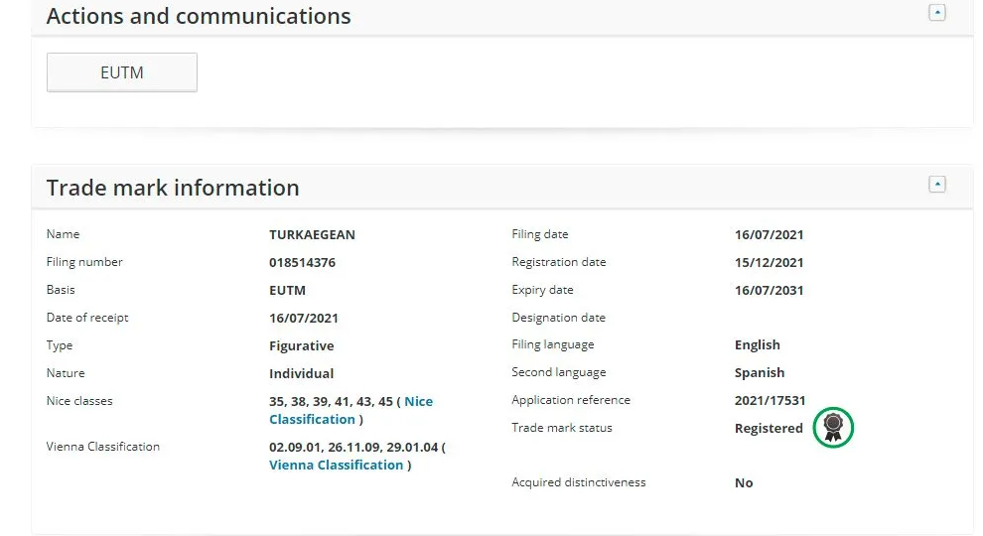This screenshot has height=536, width=983.
Task: Click the Registered status text
Action: (x=769, y=428)
